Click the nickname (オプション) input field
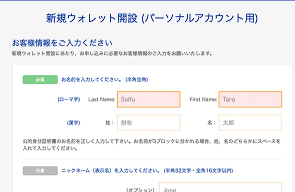Screen dimensions: 295x192 220,187
